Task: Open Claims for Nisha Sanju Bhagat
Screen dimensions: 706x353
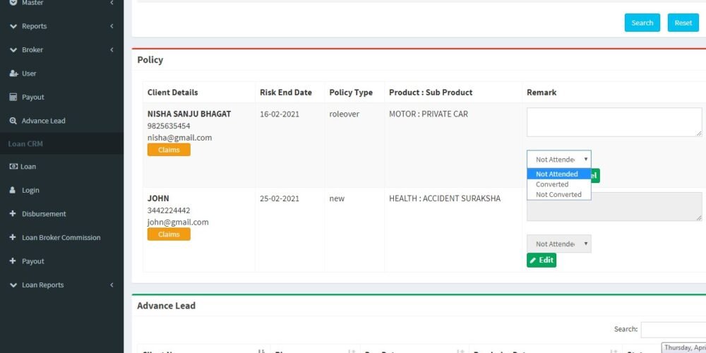Action: 169,150
